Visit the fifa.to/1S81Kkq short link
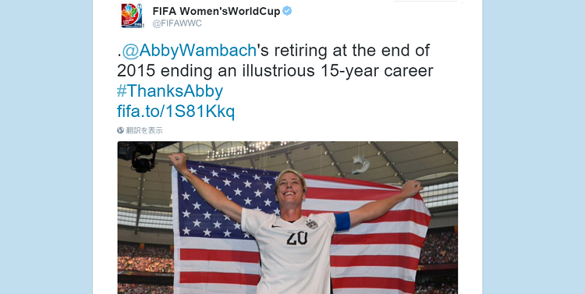This screenshot has width=585, height=294. click(x=175, y=112)
